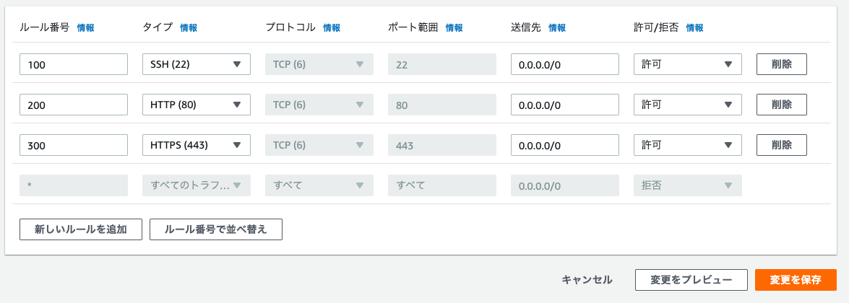Focus the rule number field containing 100
Image resolution: width=849 pixels, height=303 pixels.
coord(74,64)
